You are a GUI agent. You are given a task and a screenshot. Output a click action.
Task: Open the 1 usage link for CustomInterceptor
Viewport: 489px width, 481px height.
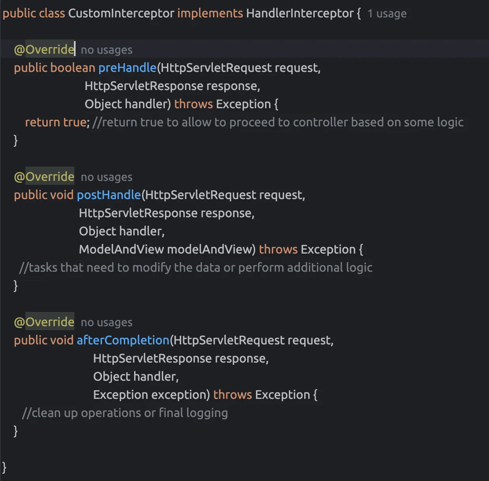387,13
